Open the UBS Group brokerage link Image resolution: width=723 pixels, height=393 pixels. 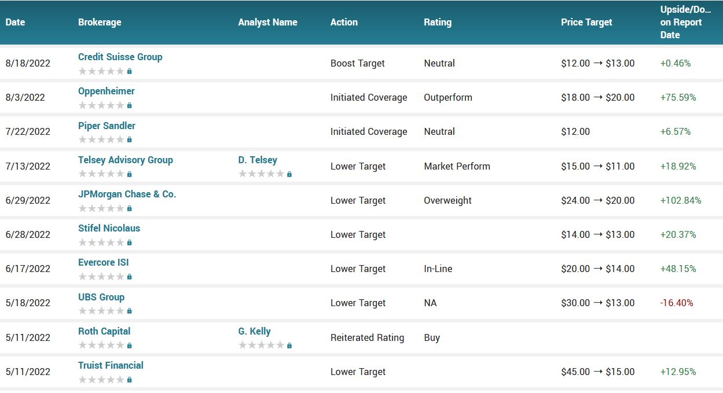(x=101, y=297)
